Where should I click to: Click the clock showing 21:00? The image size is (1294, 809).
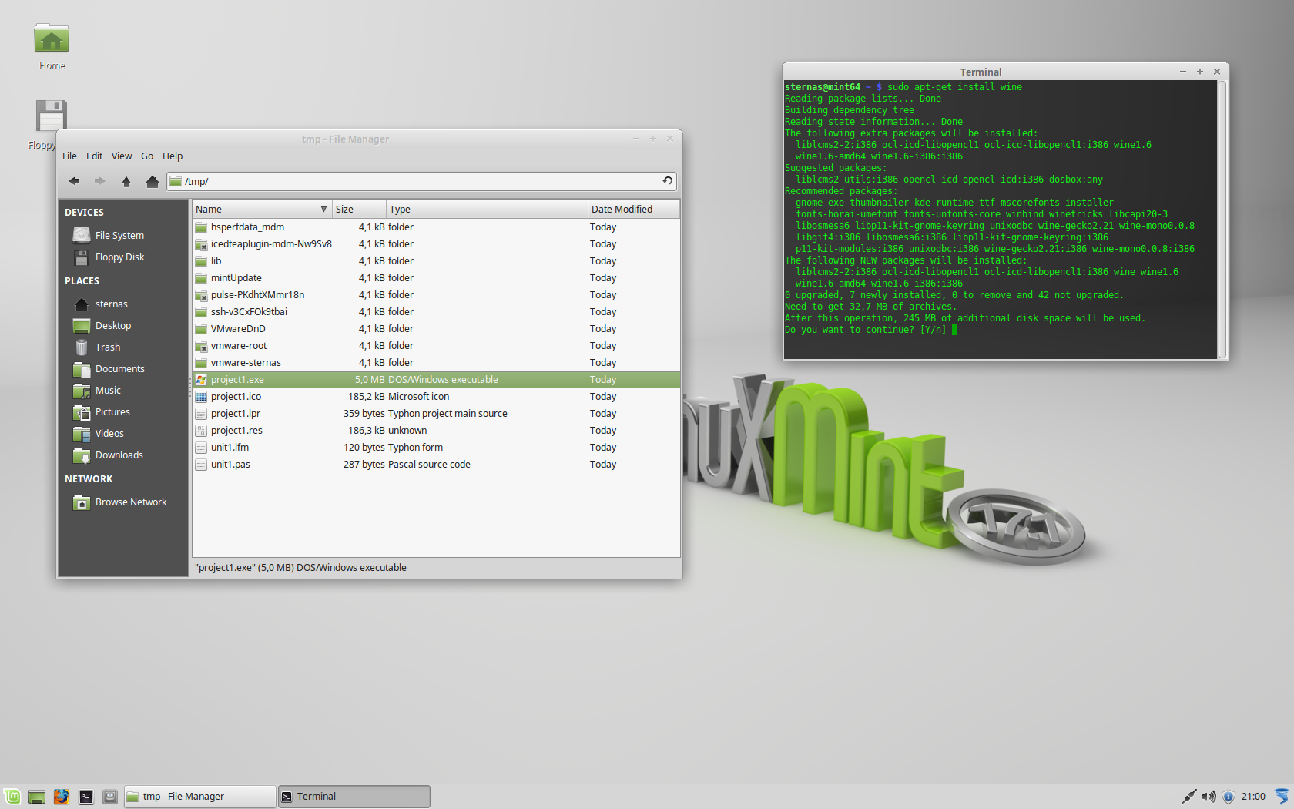click(1253, 796)
